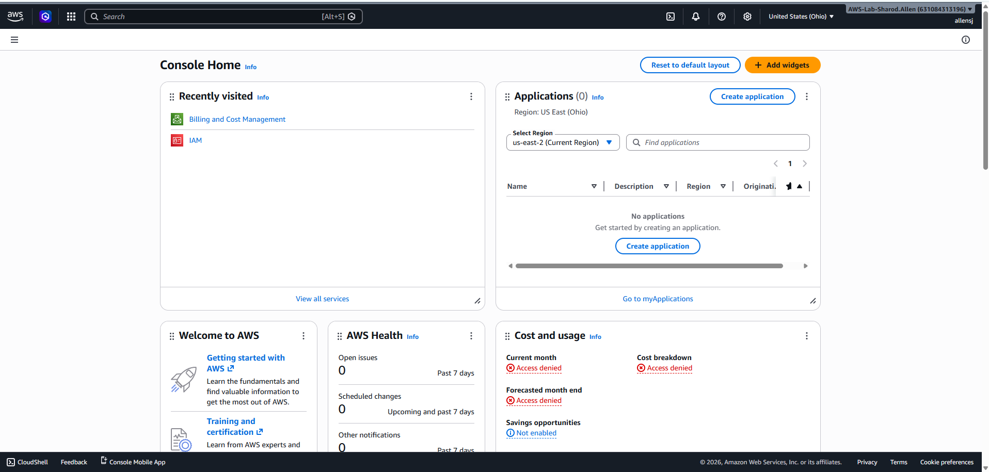Viewport: 989px width, 472px height.
Task: Click Access denied under Current month
Action: pyautogui.click(x=534, y=368)
